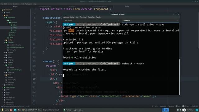The height and width of the screenshot is (112, 199).
Task: Click the contributing folder icon
Action: (x=5, y=85)
